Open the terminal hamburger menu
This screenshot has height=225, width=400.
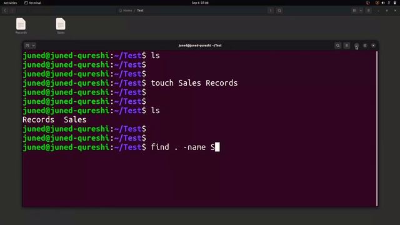point(347,46)
